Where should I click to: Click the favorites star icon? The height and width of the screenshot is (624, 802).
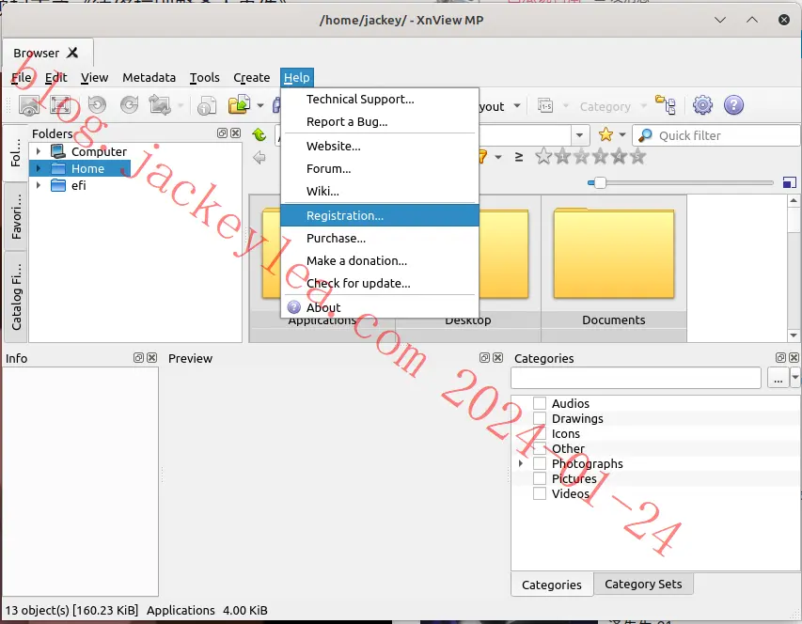pos(605,135)
